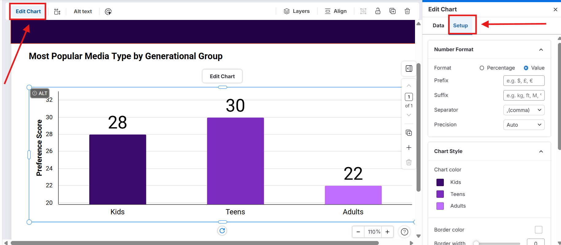Open the help question mark icon

(x=405, y=232)
